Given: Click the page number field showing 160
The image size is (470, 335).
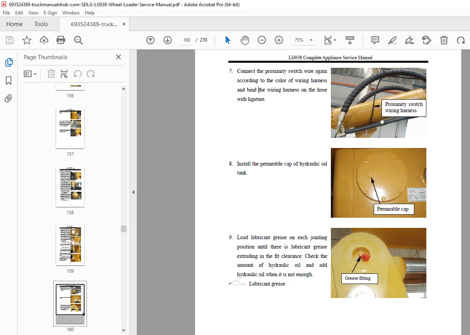Looking at the screenshot, I should coord(187,40).
